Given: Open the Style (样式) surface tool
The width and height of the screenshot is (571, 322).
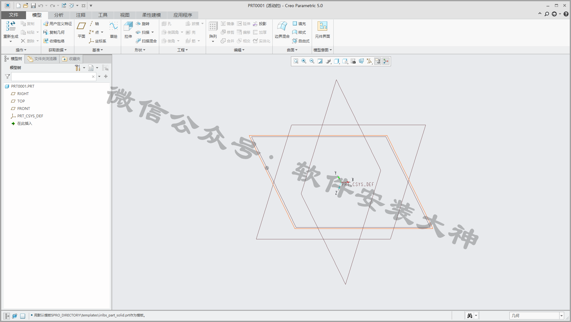Looking at the screenshot, I should (299, 32).
